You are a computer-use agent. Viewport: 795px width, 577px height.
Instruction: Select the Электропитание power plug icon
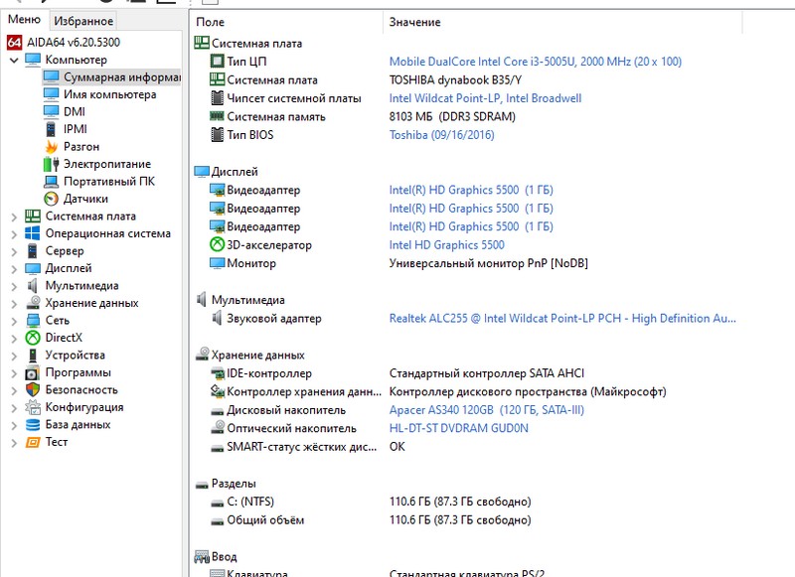pos(52,164)
